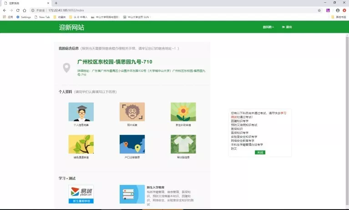Click the 户口迁移意愿 map icon
Image resolution: width=349 pixels, height=210 pixels.
(x=132, y=144)
